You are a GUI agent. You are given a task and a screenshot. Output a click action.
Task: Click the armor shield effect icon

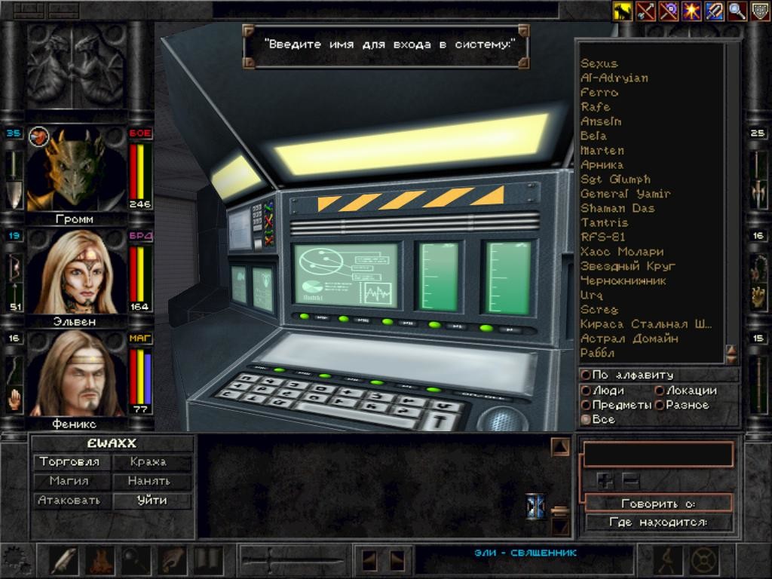tap(760, 11)
